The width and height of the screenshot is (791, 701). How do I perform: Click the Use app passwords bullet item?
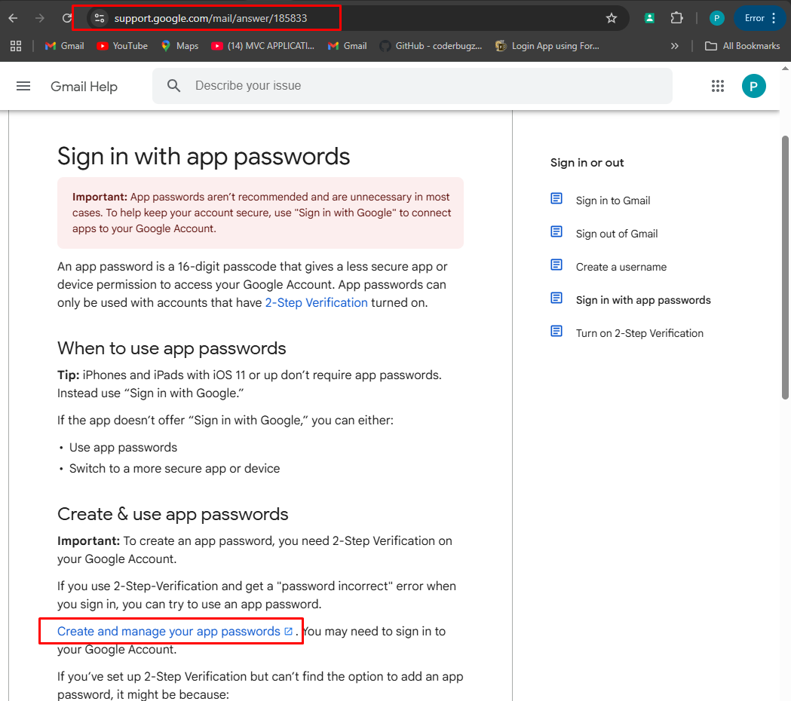coord(123,447)
